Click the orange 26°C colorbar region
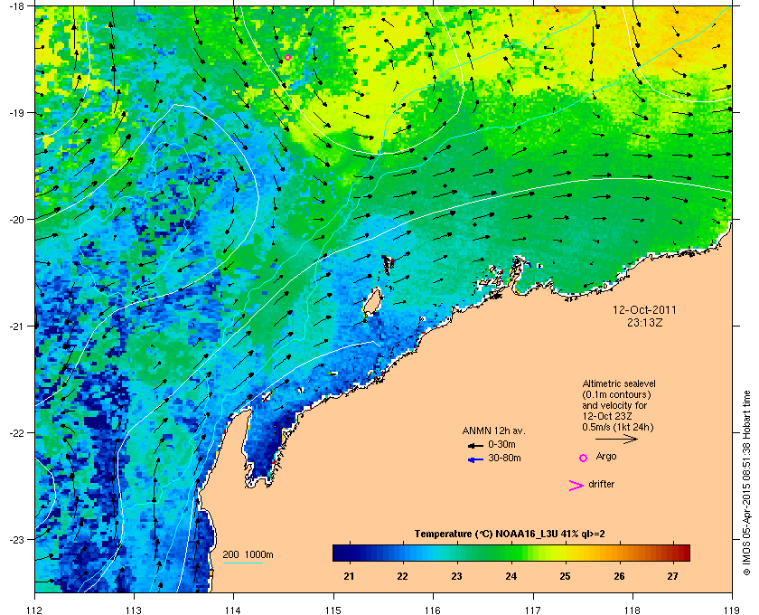 point(619,553)
